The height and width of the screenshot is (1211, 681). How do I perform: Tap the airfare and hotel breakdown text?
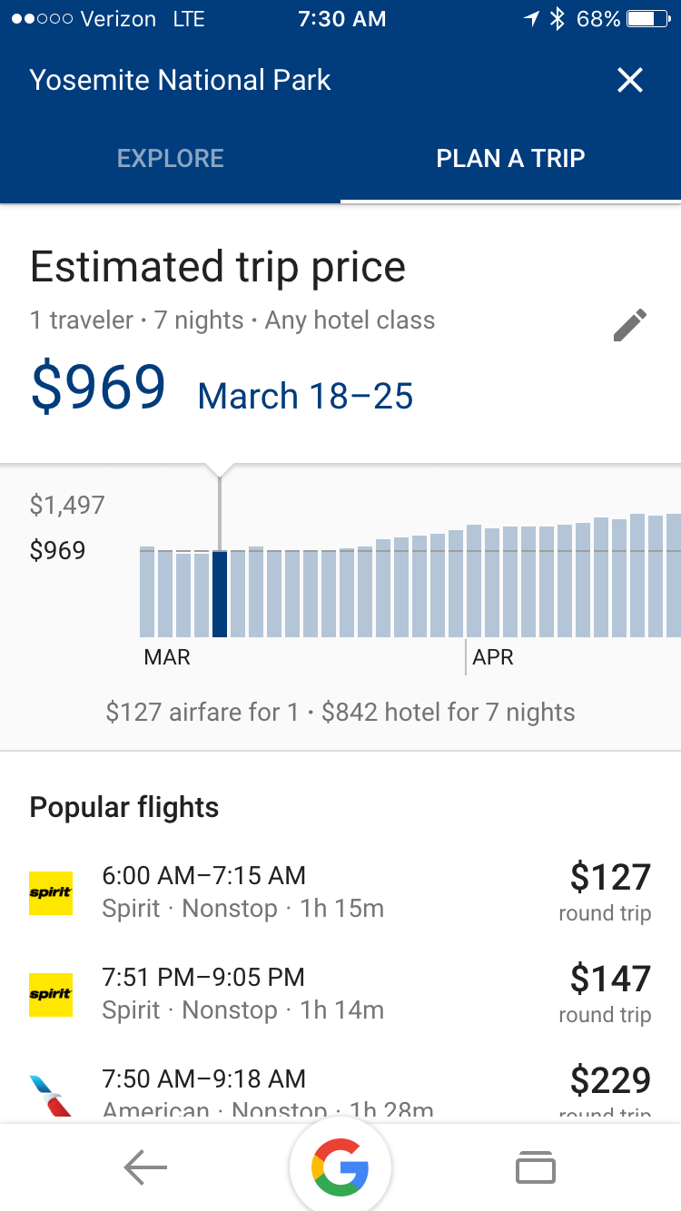click(x=340, y=712)
